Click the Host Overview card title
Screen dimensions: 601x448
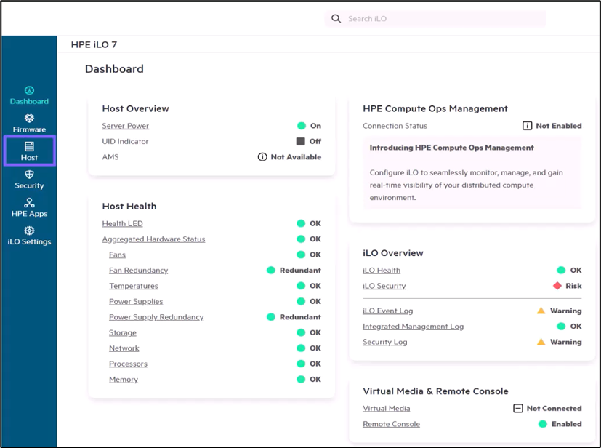(135, 108)
